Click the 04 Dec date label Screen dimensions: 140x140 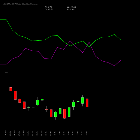(x=41, y=133)
